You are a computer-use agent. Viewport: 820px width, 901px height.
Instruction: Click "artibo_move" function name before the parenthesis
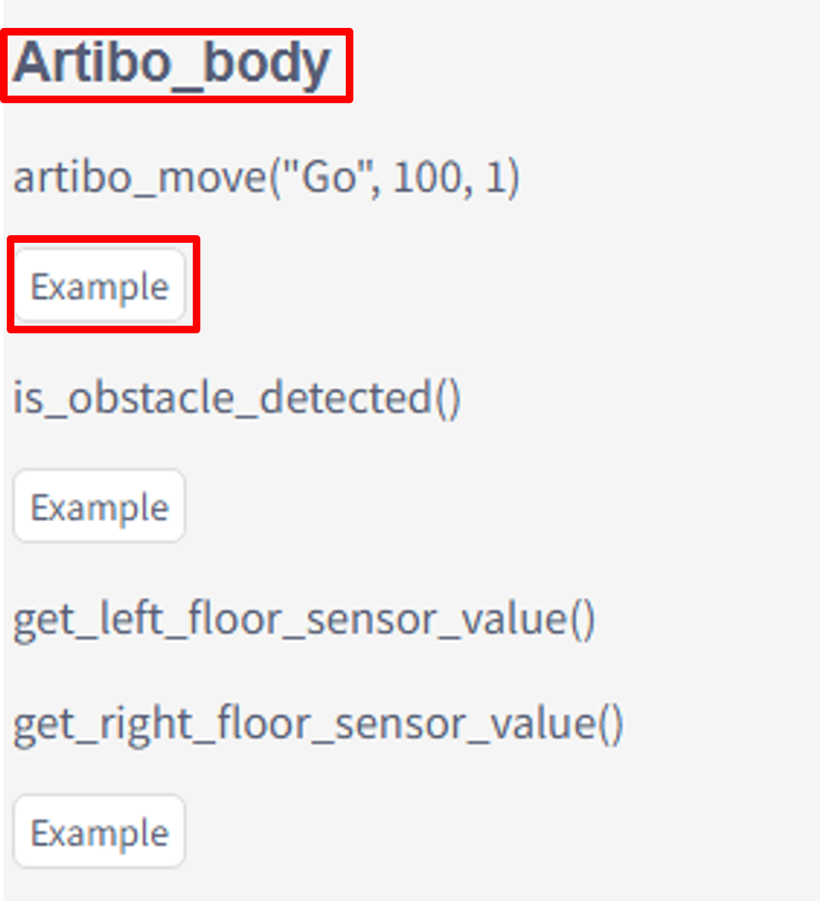pyautogui.click(x=140, y=178)
